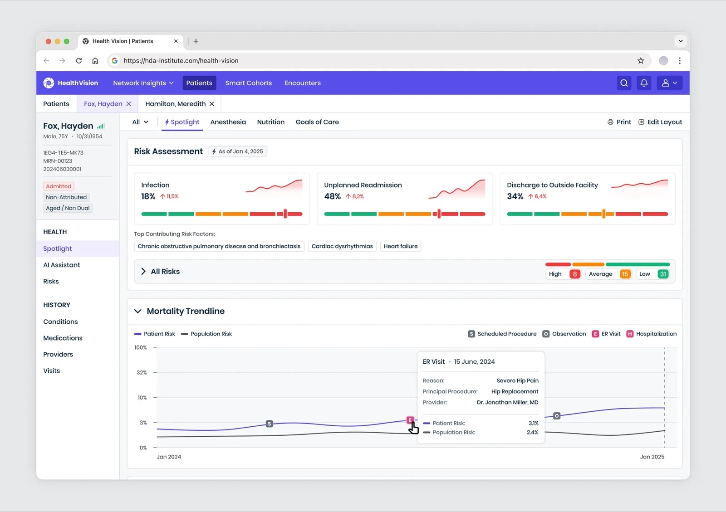This screenshot has height=512, width=726.
Task: Open the user account dropdown
Action: [x=670, y=83]
